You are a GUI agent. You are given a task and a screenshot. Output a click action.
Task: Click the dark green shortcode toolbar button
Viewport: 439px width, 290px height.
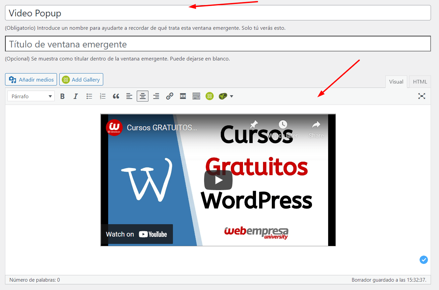click(x=223, y=96)
